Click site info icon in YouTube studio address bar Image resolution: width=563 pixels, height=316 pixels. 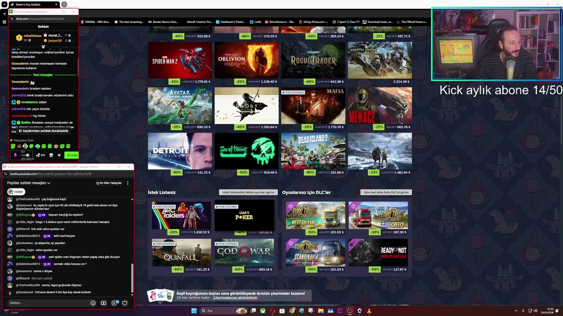pos(6,174)
